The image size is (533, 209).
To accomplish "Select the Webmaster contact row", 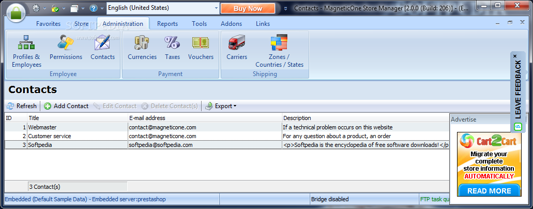I will (227, 127).
